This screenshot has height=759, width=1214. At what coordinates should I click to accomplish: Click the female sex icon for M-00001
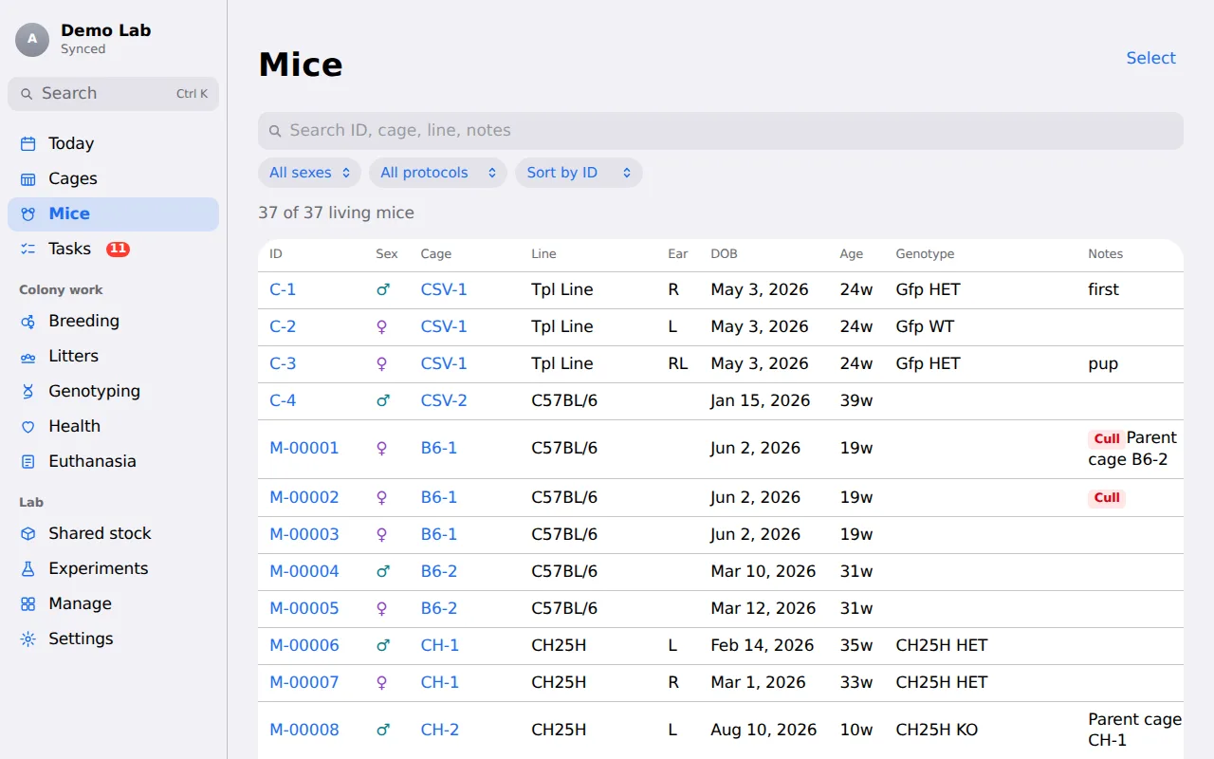382,448
